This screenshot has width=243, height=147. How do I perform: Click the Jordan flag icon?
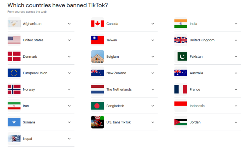[181, 122]
